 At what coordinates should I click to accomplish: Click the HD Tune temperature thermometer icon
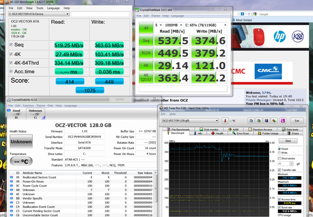click(225, 121)
